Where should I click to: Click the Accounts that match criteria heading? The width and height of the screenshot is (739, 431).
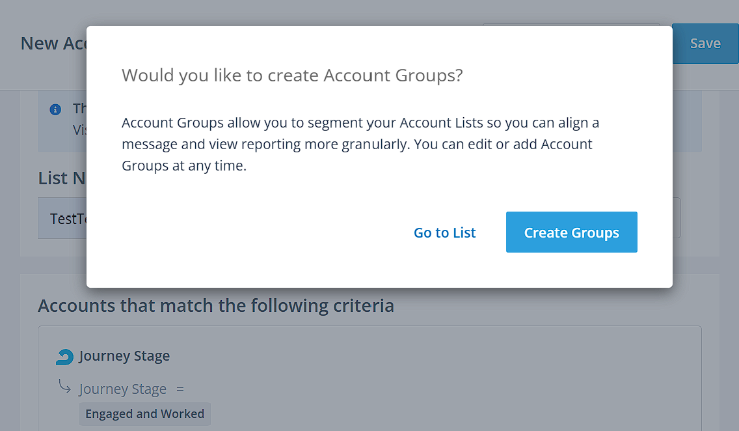click(x=215, y=305)
